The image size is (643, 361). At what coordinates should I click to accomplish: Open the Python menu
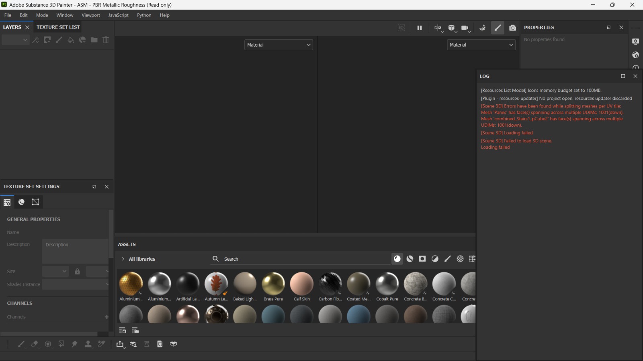pyautogui.click(x=144, y=15)
